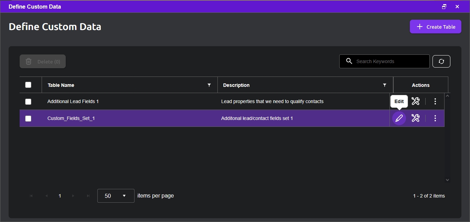Click the search magnifier icon
The image size is (470, 222).
349,61
